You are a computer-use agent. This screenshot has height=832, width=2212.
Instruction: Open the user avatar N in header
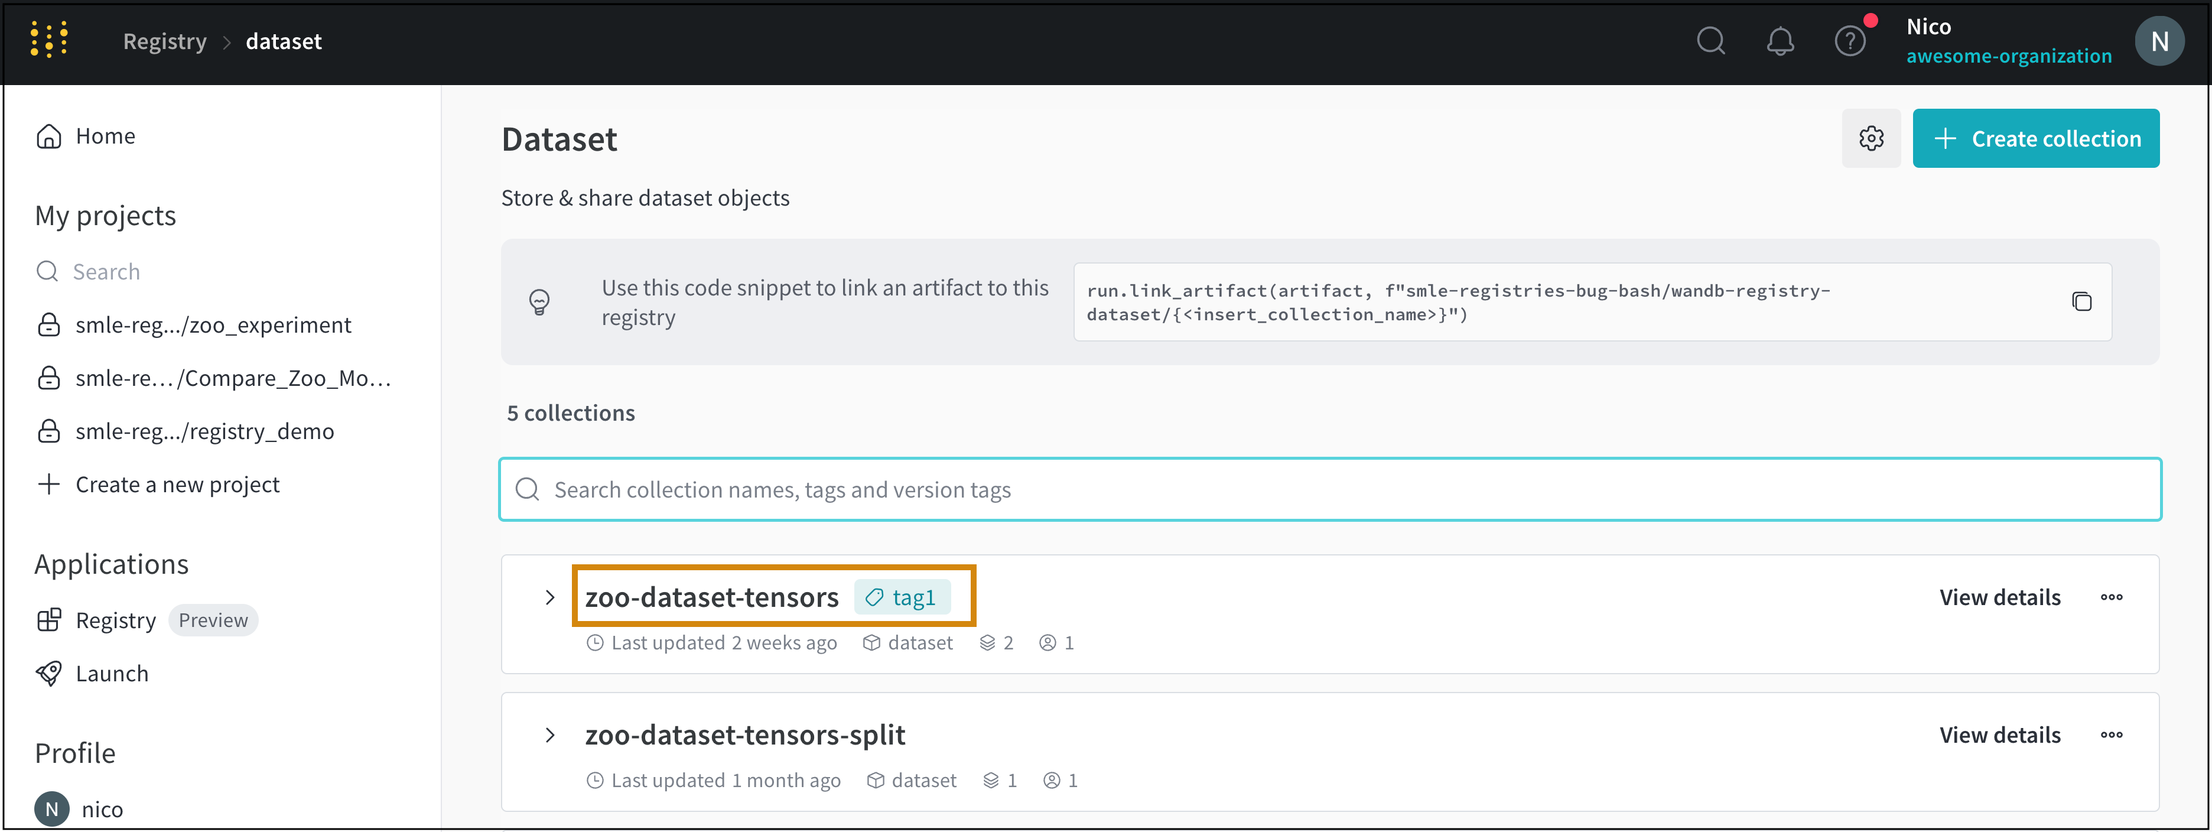coord(2159,40)
